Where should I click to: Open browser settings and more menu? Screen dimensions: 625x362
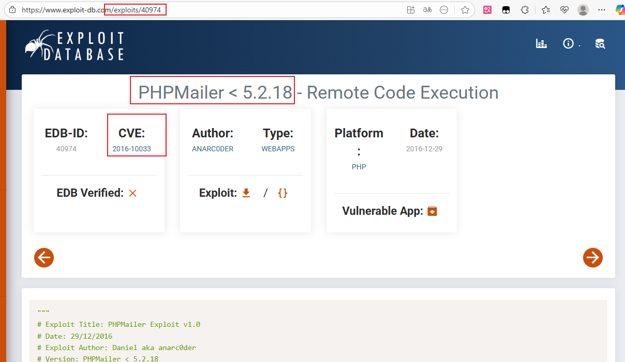pyautogui.click(x=602, y=10)
